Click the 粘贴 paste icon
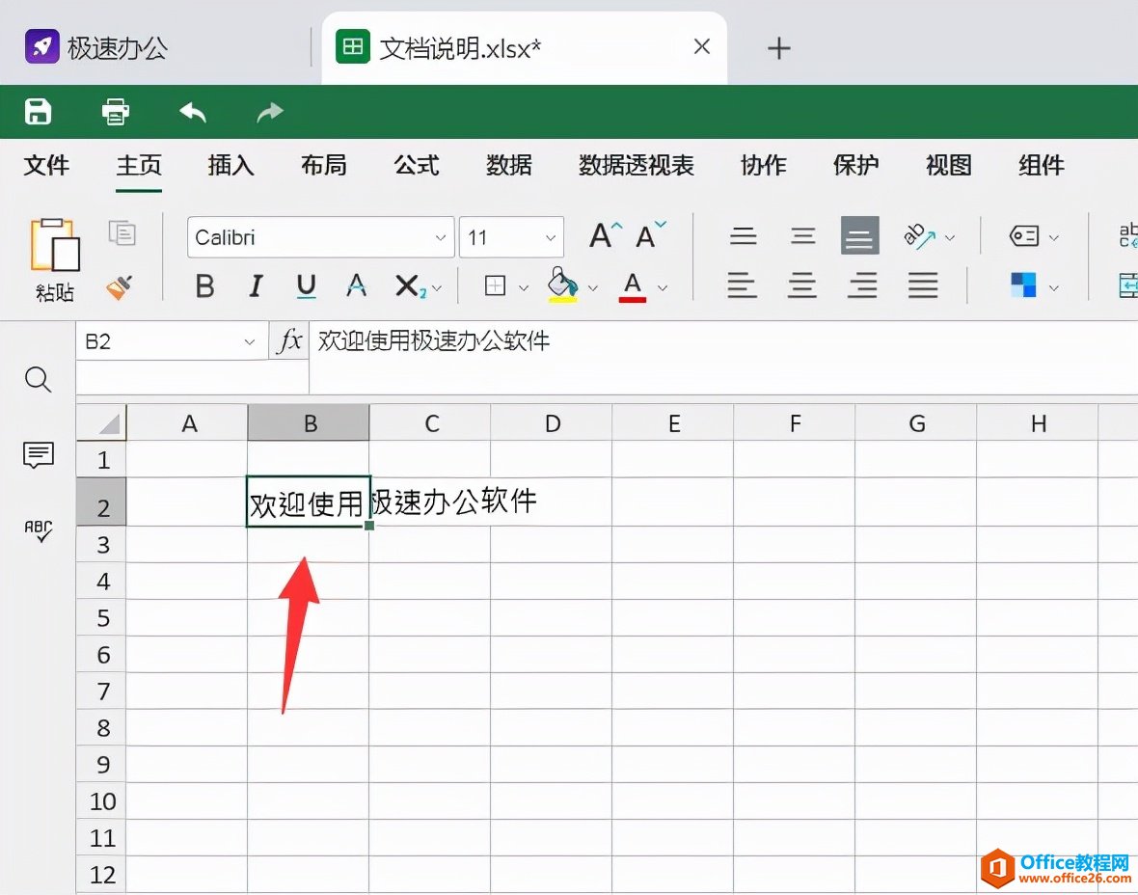This screenshot has width=1138, height=895. point(54,246)
